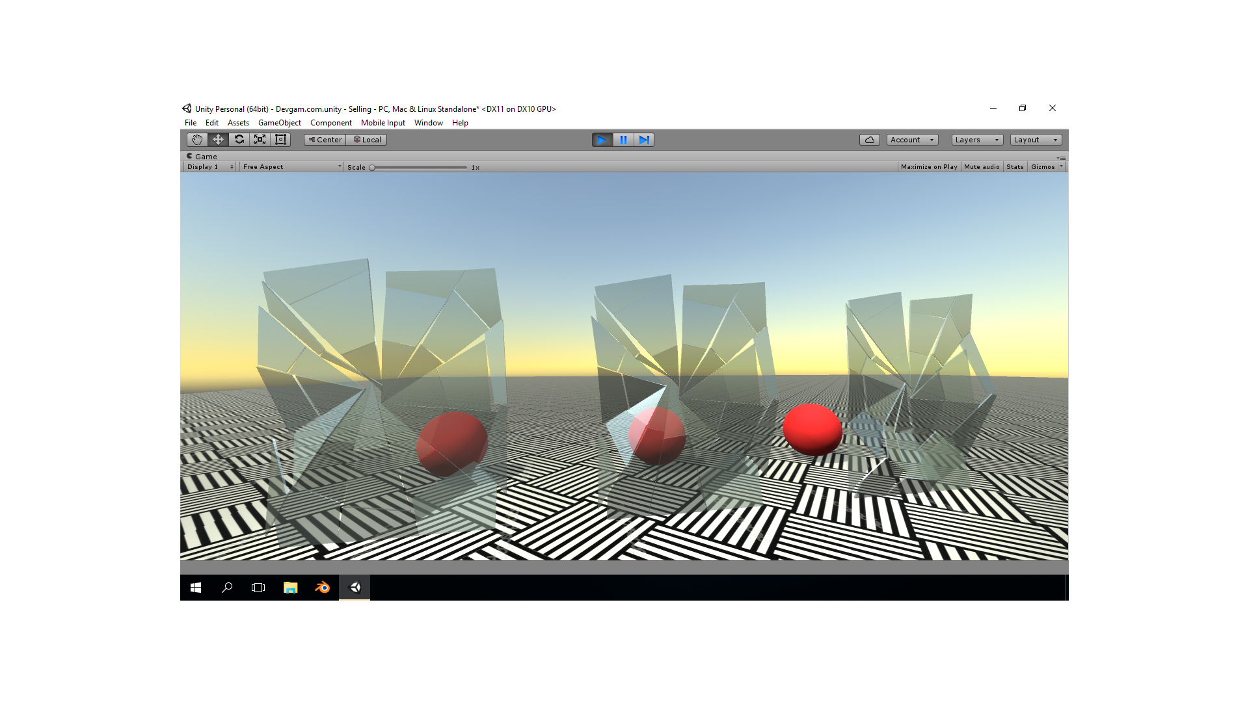
Task: Close the Unity window
Action: 1053,109
